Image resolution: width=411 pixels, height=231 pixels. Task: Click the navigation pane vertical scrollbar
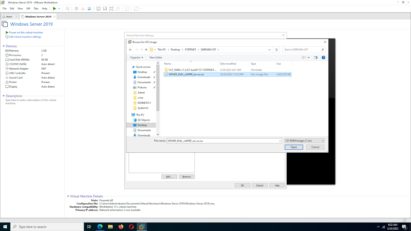[158, 88]
